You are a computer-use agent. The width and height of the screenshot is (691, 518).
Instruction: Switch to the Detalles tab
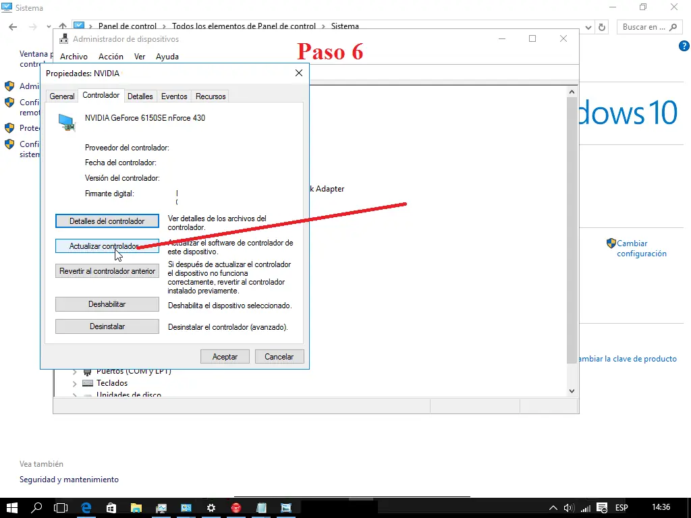click(x=140, y=96)
